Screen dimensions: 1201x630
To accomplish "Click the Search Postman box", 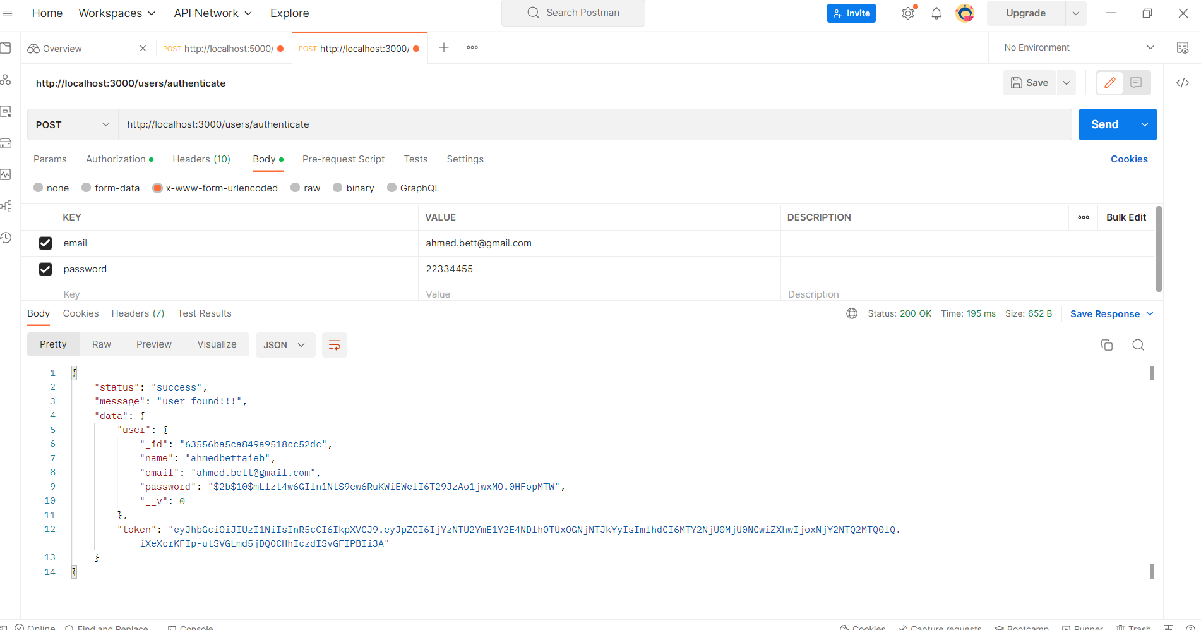I will pos(573,13).
